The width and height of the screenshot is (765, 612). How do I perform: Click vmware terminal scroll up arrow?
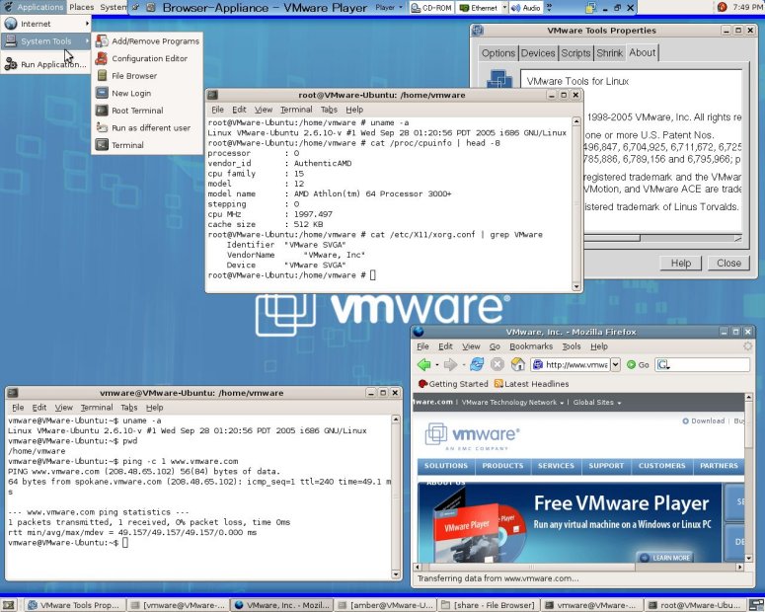pos(396,420)
